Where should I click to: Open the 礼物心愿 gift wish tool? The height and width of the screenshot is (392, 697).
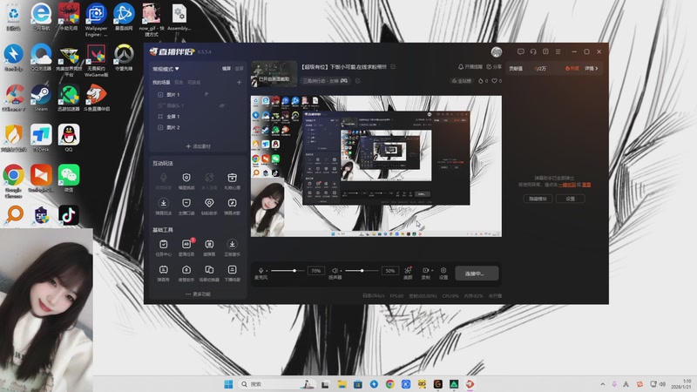232,181
